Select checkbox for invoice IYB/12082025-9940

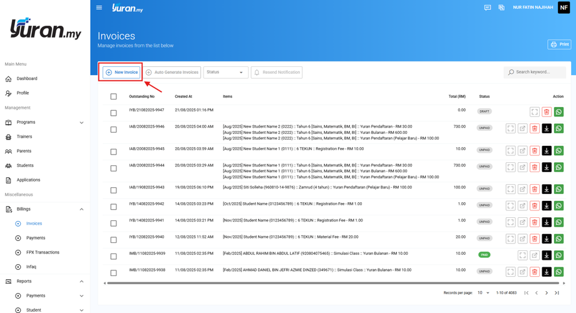pyautogui.click(x=113, y=240)
